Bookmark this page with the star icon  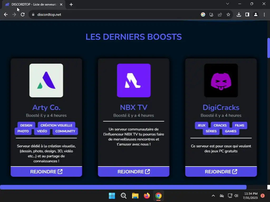click(x=228, y=15)
